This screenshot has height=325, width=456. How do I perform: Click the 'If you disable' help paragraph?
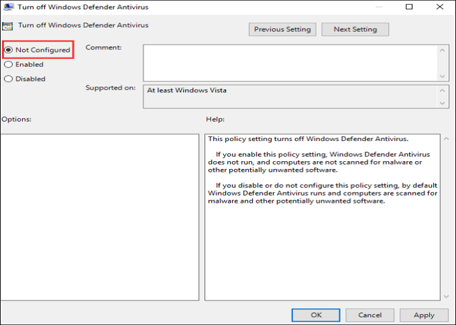pos(323,193)
